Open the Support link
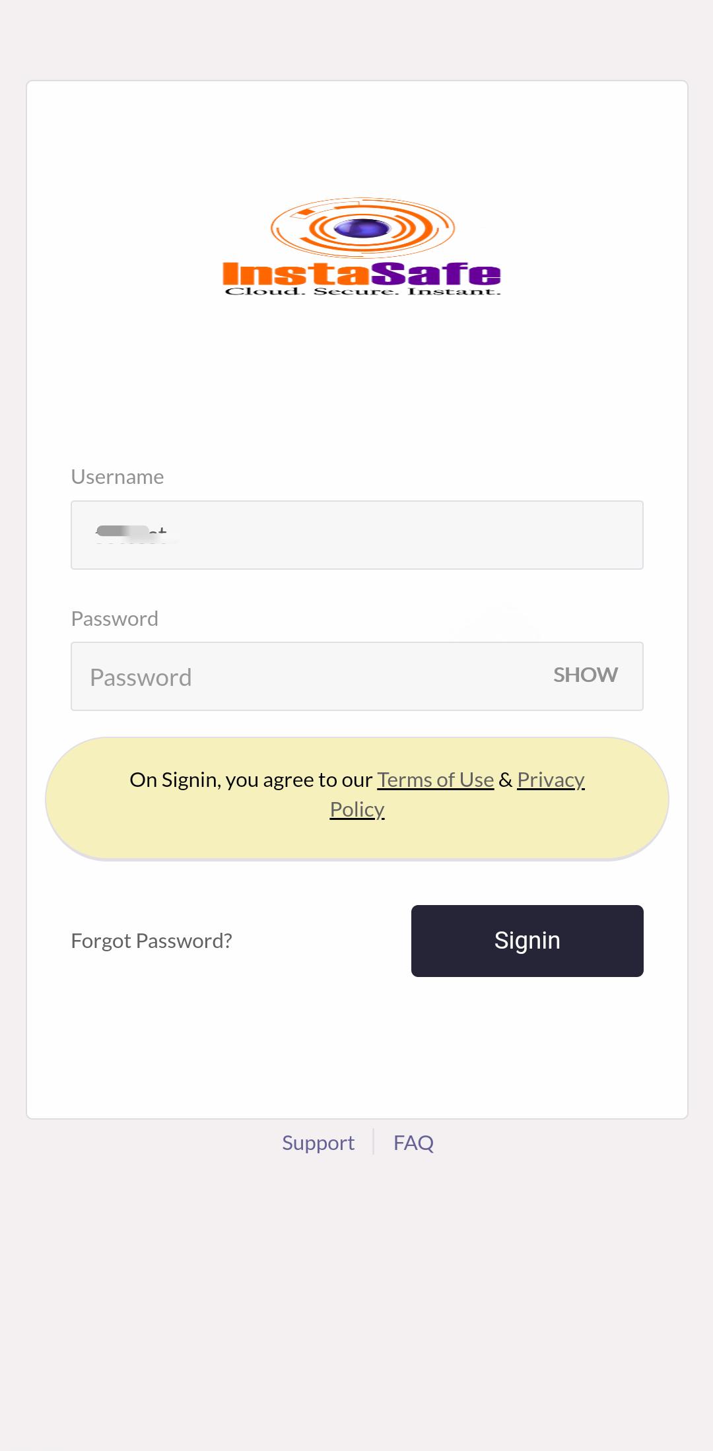The height and width of the screenshot is (1451, 713). pos(318,1143)
